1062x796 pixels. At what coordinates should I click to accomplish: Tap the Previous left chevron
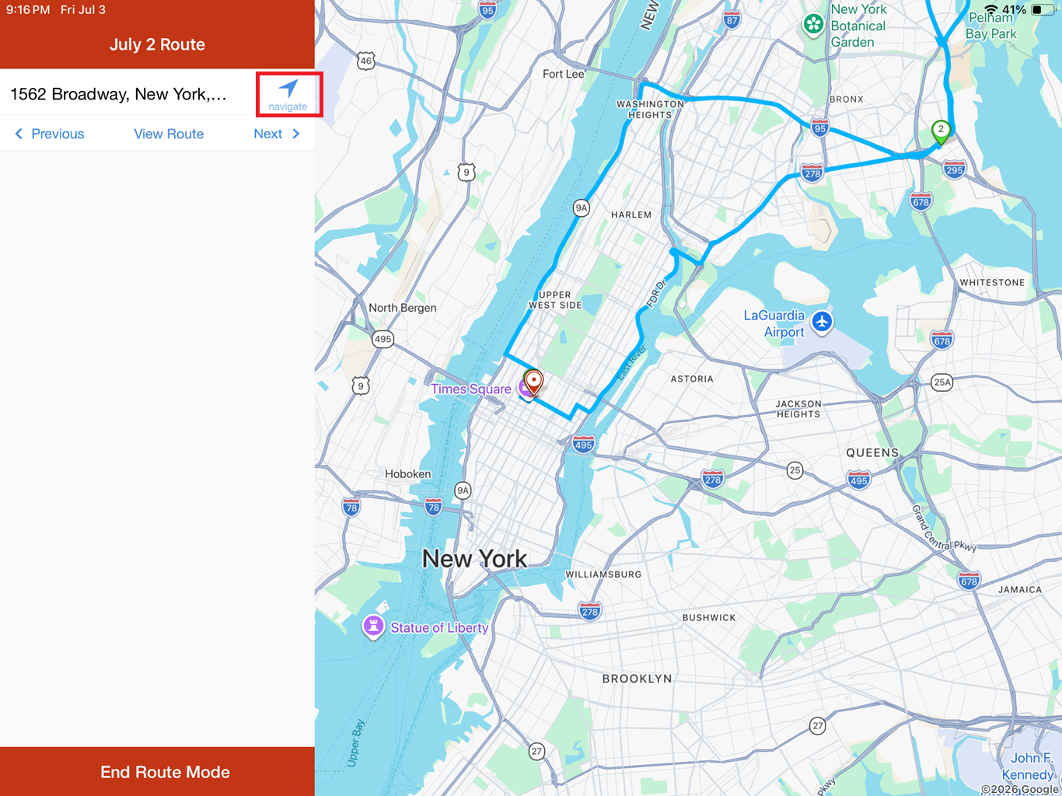[19, 134]
